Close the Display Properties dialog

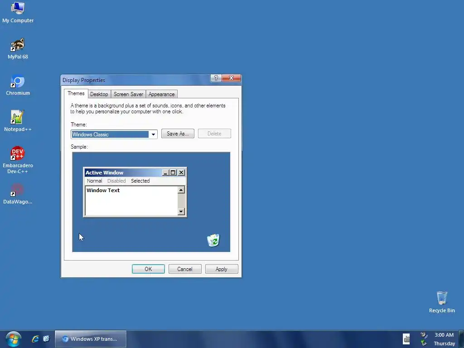232,78
